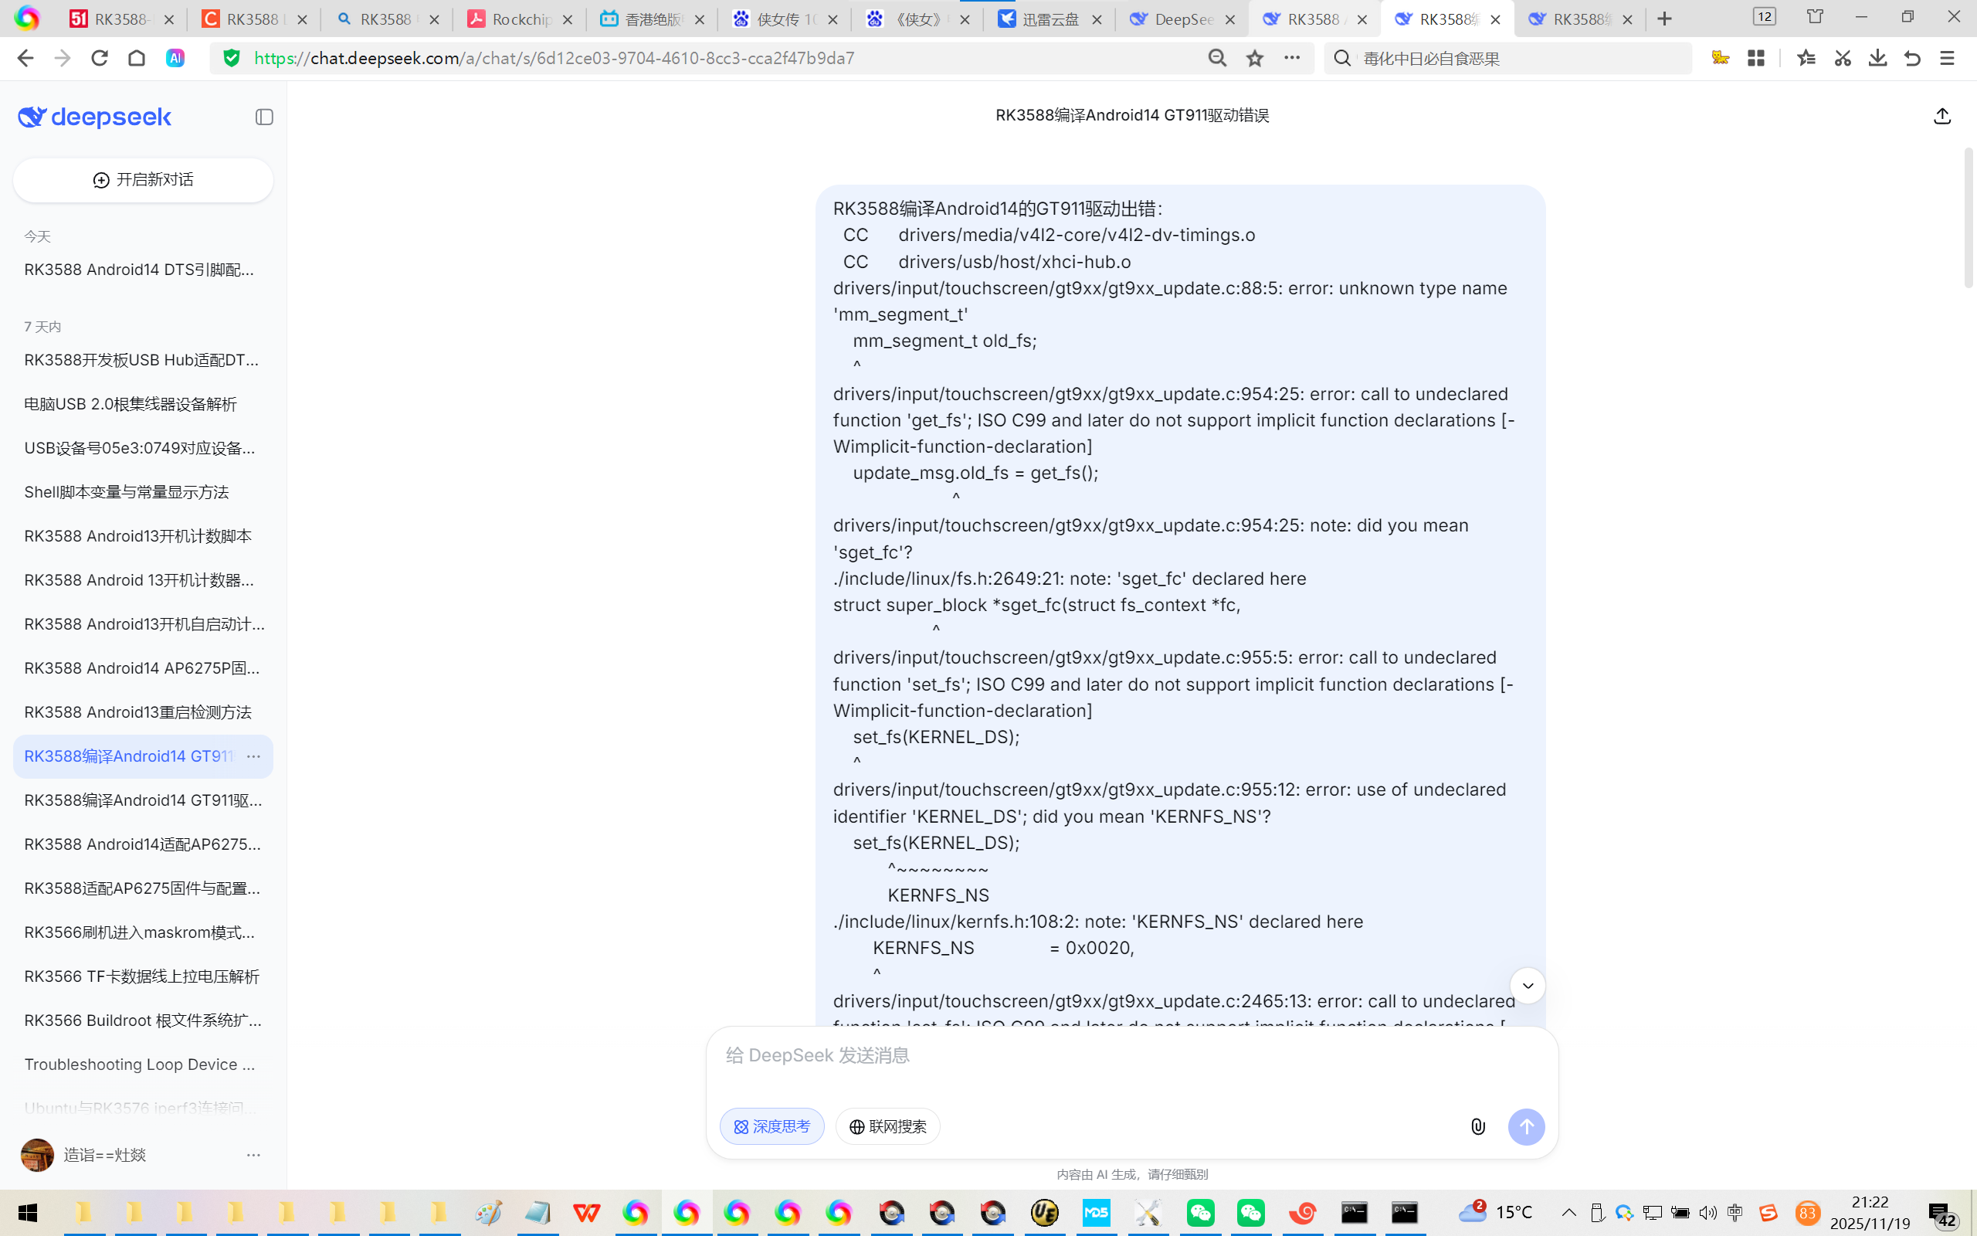The image size is (1977, 1236).
Task: Bookmark page with star icon
Action: 1255,58
